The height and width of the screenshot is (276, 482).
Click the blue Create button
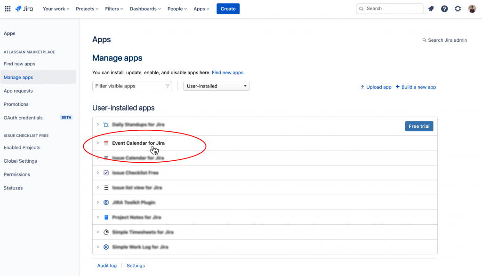pyautogui.click(x=228, y=8)
